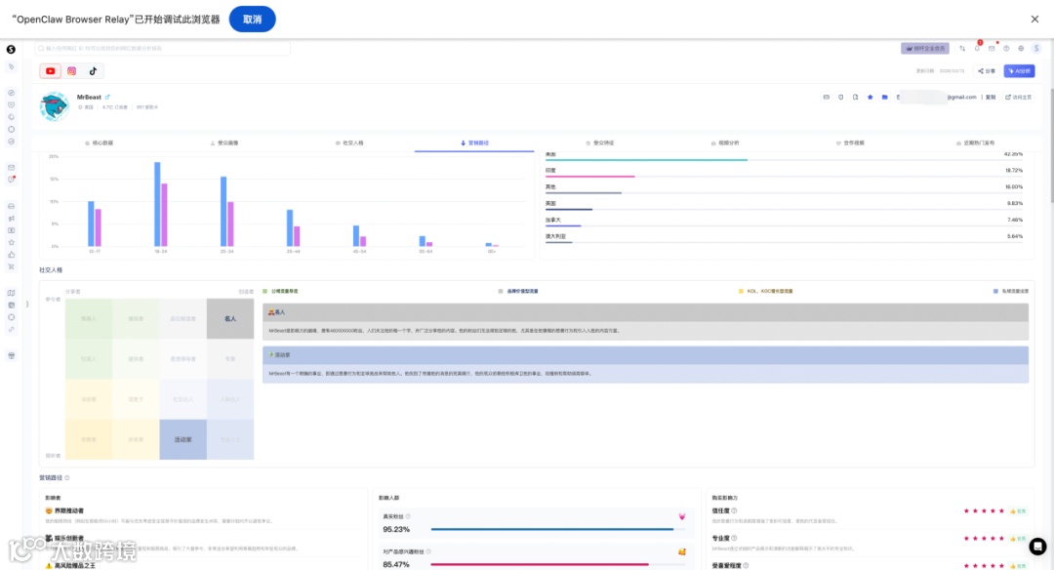This screenshot has height=570, width=1054.
Task: Click the 复制 copy email link
Action: coord(991,97)
